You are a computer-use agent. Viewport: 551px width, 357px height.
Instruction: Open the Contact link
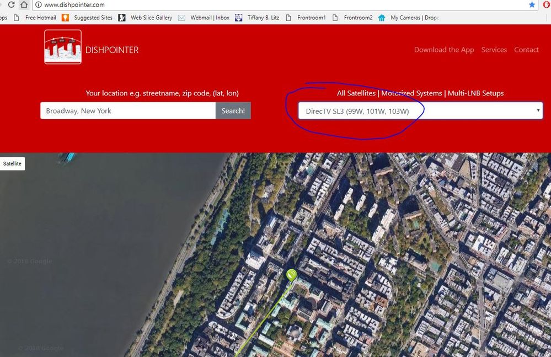tap(526, 50)
